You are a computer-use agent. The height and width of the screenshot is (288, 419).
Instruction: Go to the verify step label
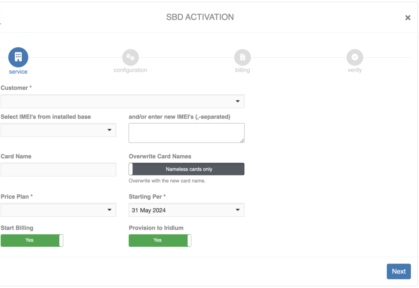click(355, 70)
